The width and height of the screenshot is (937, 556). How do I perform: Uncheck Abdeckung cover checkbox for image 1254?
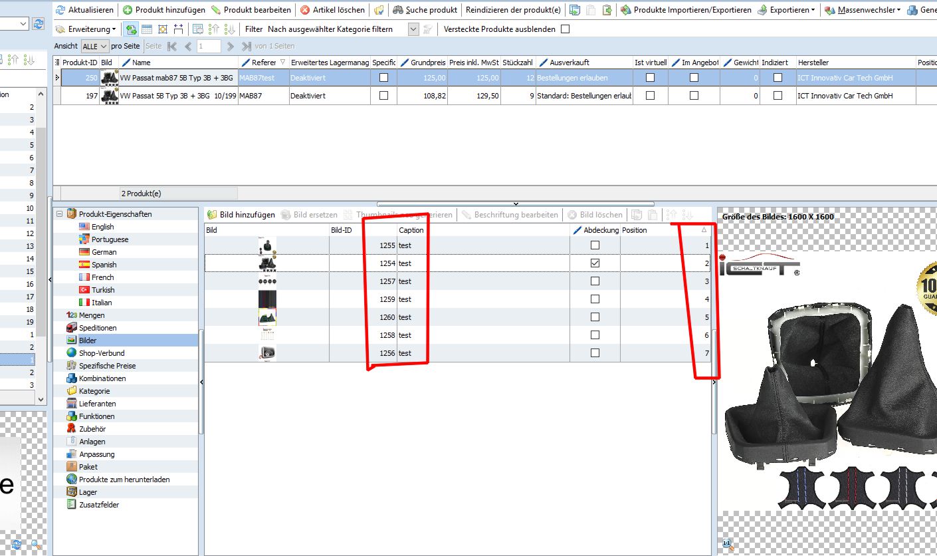595,263
